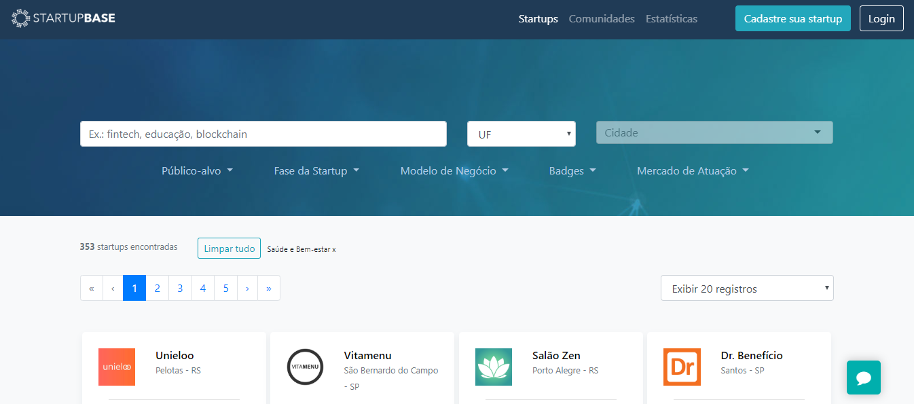Screen dimensions: 914x404
Task: Click the Porto Alegre - RS location
Action: [x=566, y=371]
